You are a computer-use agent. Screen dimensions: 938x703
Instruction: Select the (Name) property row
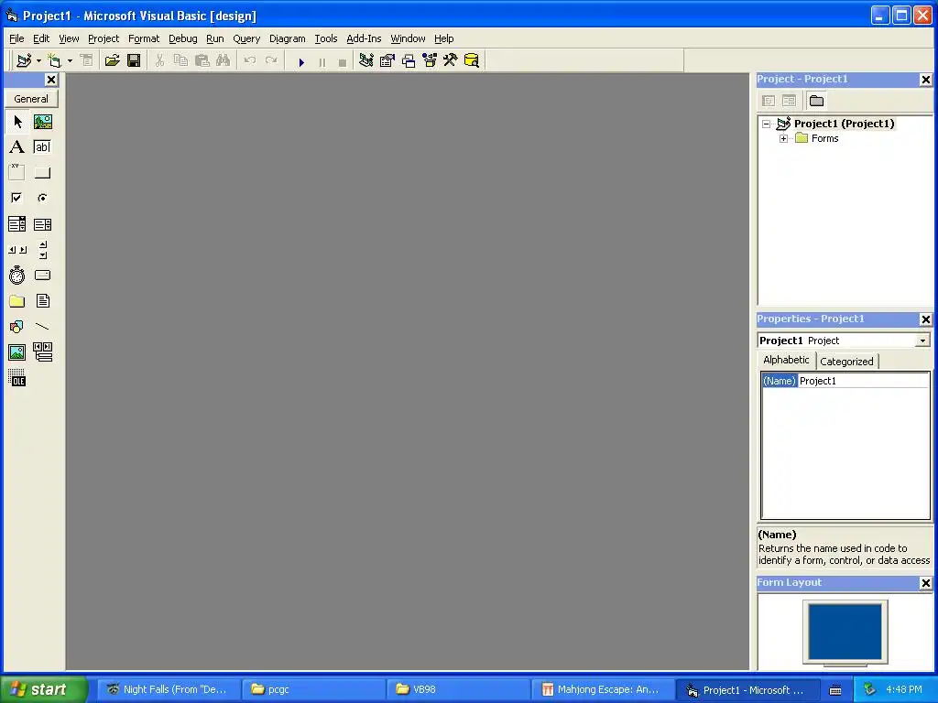pyautogui.click(x=845, y=381)
